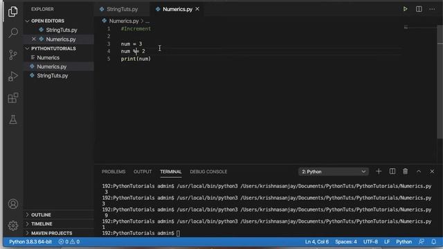Image resolution: width=443 pixels, height=249 pixels.
Task: Open the Search view in activity bar
Action: tap(13, 33)
